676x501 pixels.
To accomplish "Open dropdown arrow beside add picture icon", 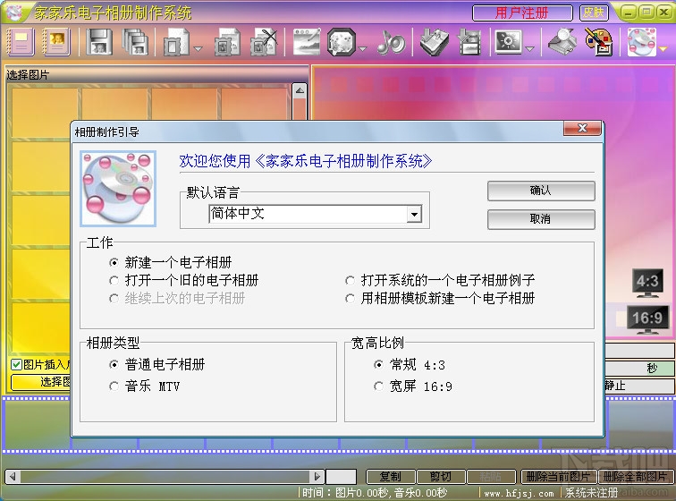I will pyautogui.click(x=198, y=49).
